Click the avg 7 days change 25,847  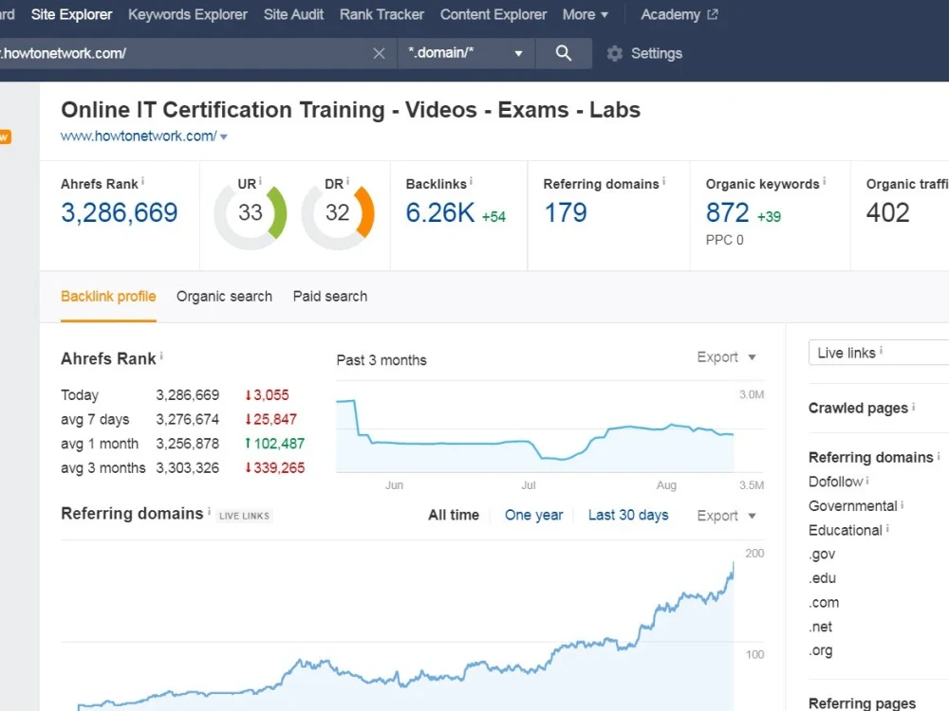[x=270, y=420]
